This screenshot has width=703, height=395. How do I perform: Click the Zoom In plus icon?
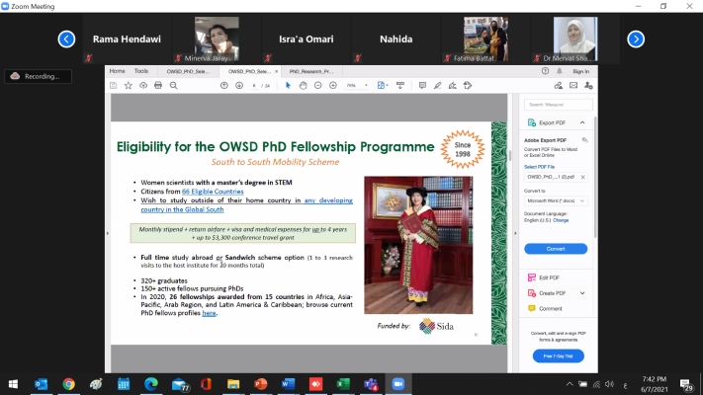[333, 85]
